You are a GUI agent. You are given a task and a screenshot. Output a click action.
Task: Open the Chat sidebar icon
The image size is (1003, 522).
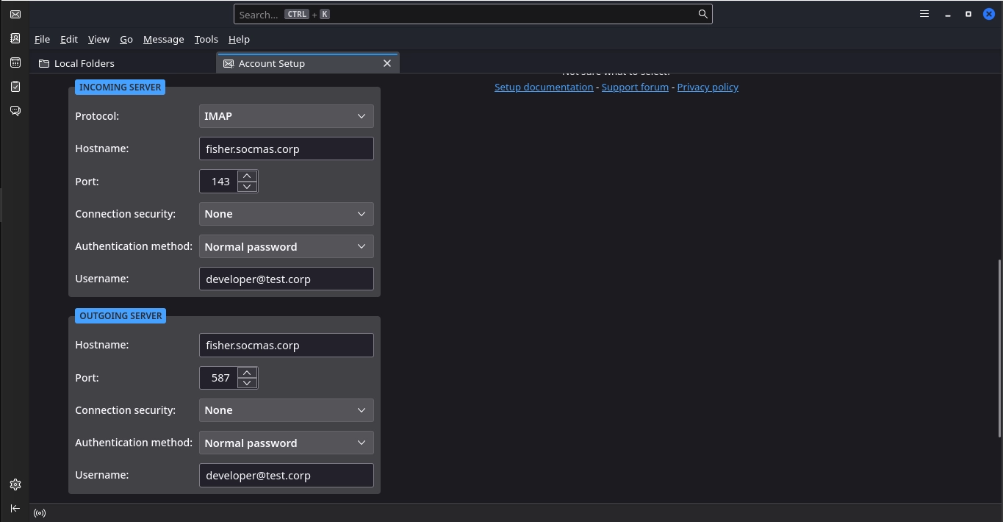coord(15,111)
